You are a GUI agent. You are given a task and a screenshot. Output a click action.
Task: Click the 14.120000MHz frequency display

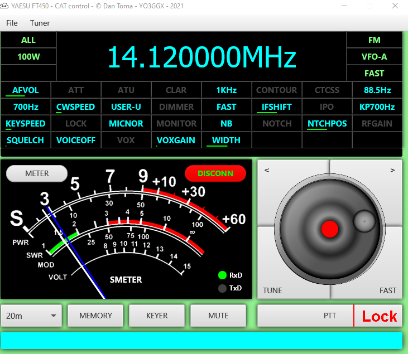click(201, 57)
